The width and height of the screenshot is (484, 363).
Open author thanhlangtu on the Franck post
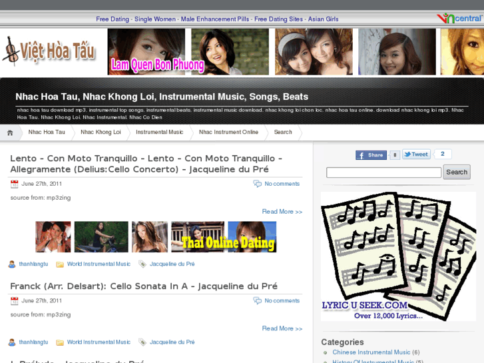[34, 342]
